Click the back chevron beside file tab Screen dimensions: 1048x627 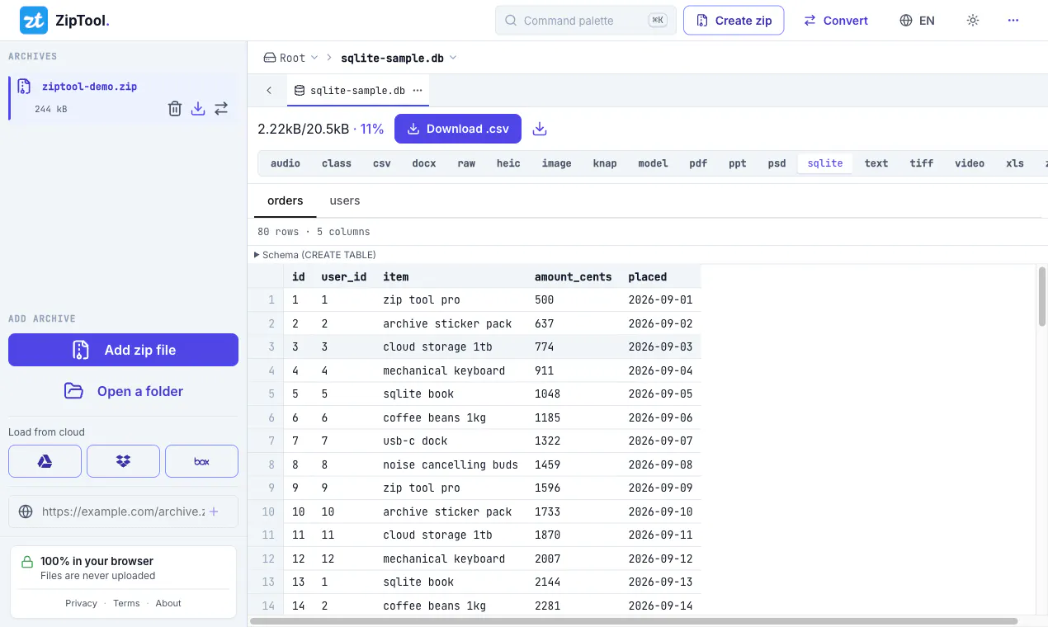269,91
